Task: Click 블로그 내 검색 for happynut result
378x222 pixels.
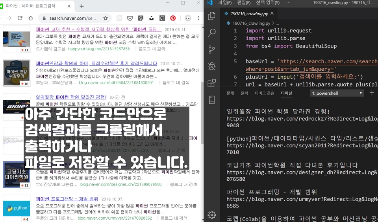Action: (x=152, y=49)
